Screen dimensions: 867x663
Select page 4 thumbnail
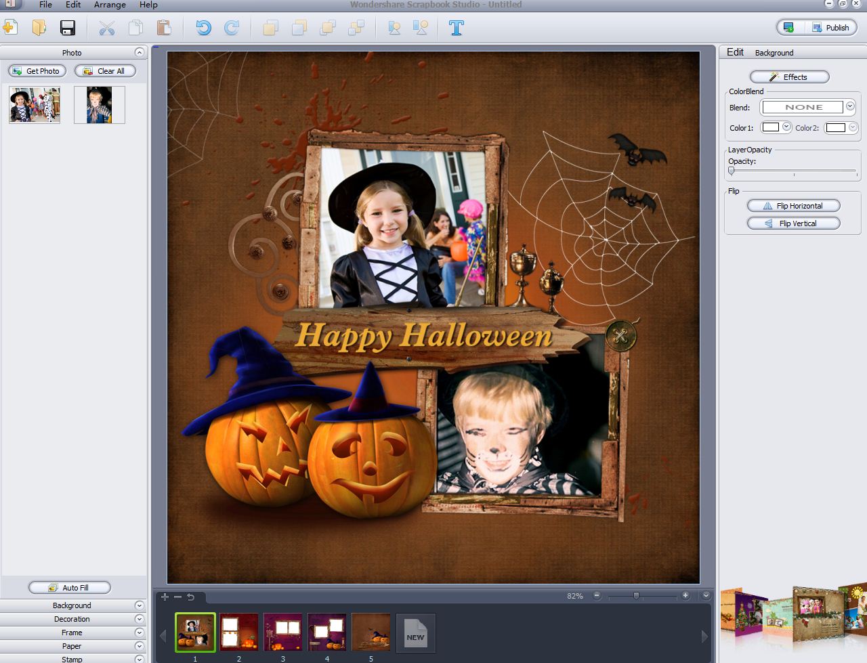[x=327, y=633]
